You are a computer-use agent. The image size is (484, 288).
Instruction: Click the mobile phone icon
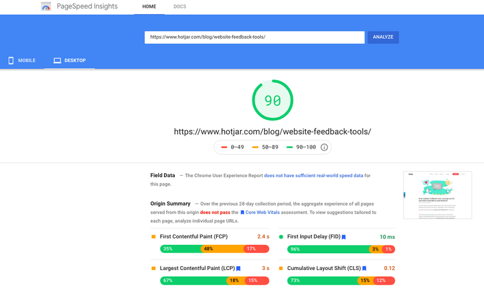click(x=11, y=61)
